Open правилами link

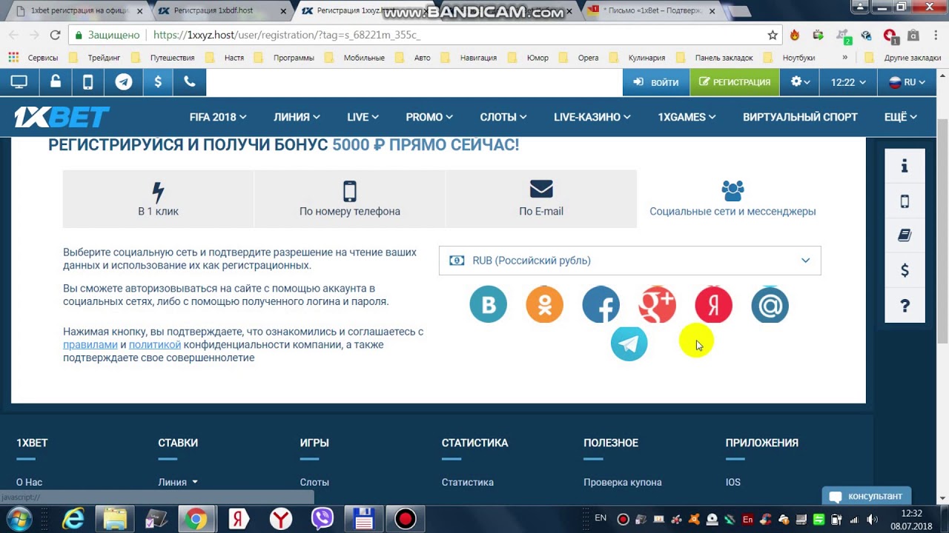[90, 344]
